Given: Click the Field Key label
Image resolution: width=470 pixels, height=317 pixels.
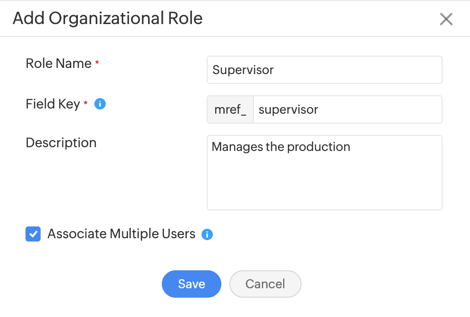Looking at the screenshot, I should click(x=53, y=104).
